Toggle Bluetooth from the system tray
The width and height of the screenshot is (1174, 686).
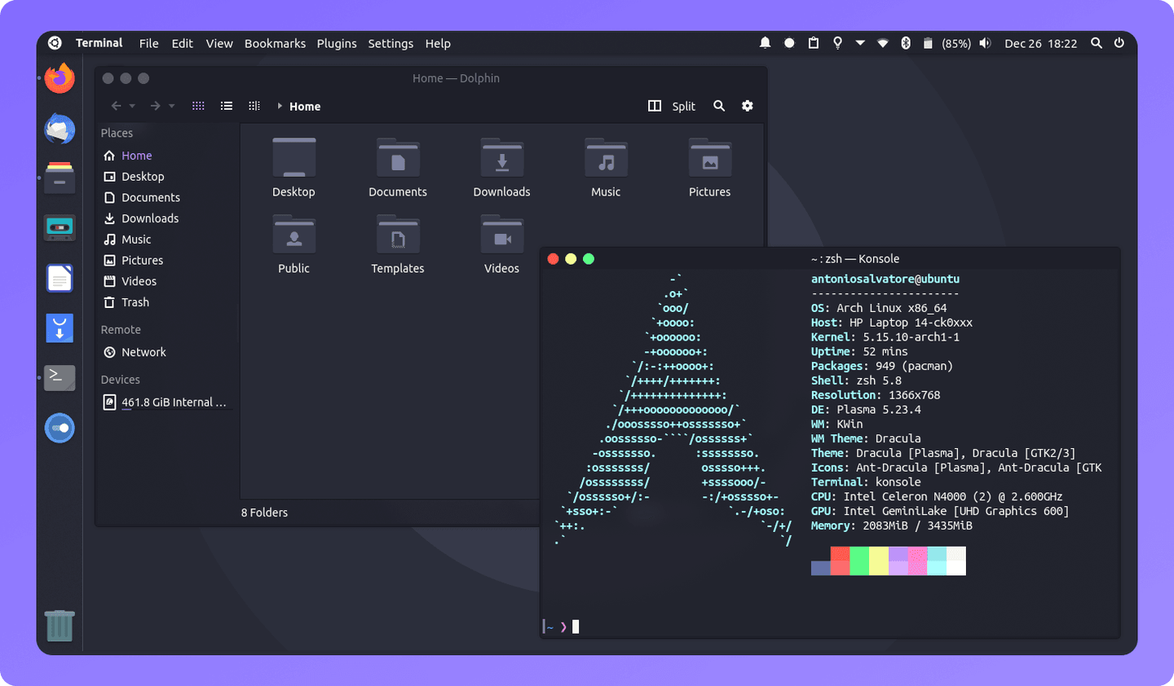coord(905,42)
